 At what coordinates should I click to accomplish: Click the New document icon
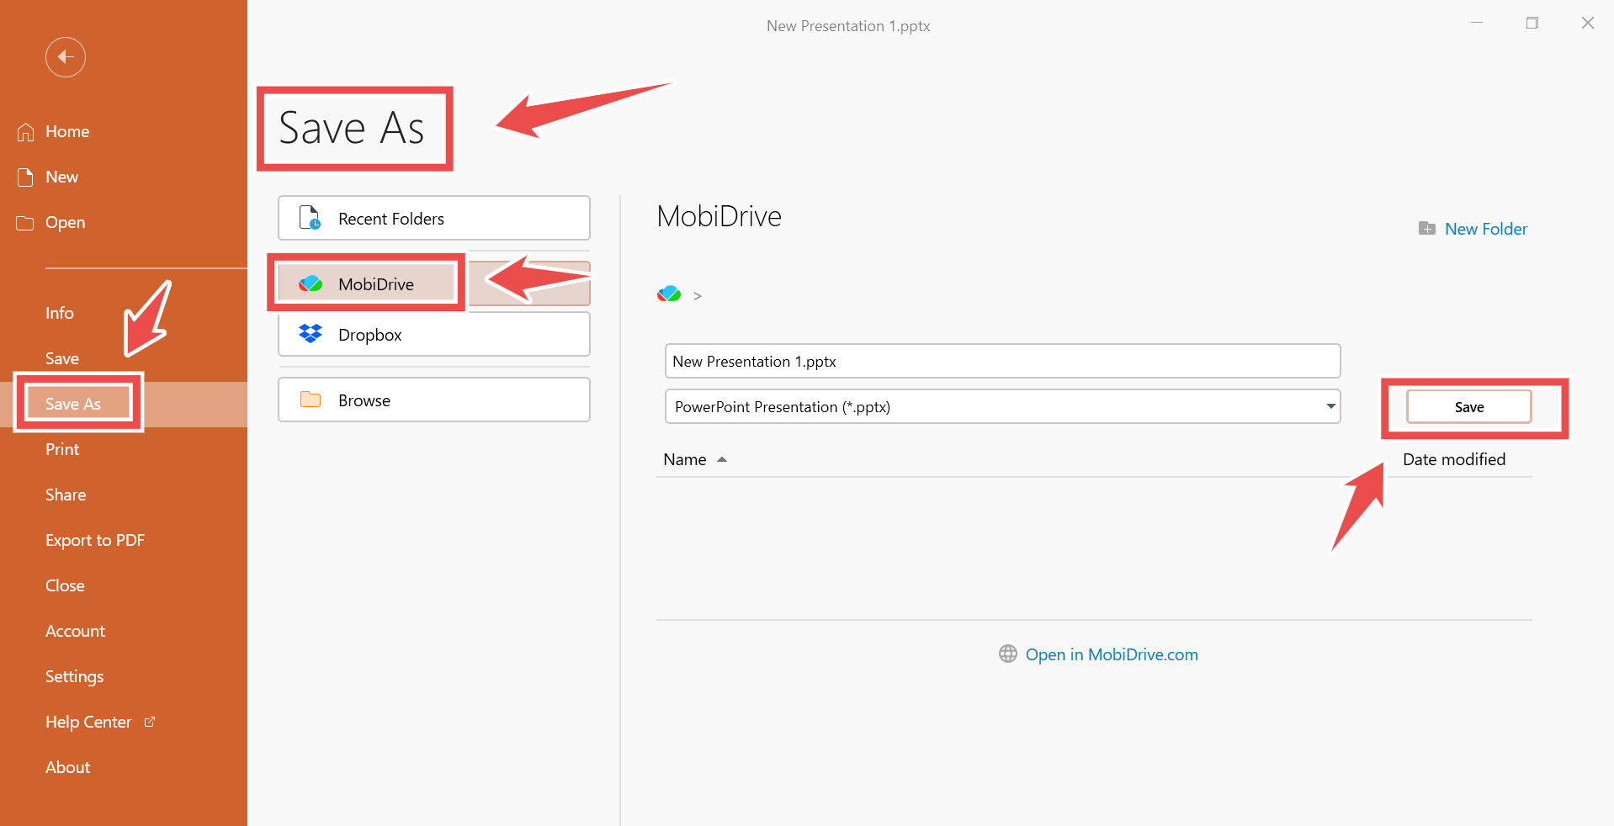point(25,177)
